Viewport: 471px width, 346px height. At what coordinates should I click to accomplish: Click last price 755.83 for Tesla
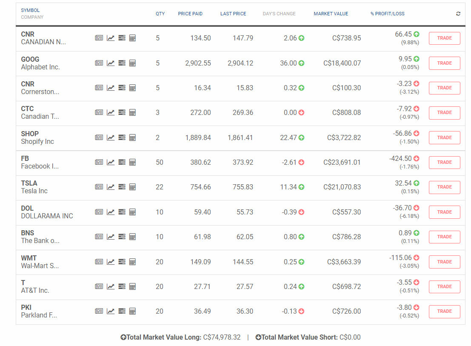pos(243,187)
